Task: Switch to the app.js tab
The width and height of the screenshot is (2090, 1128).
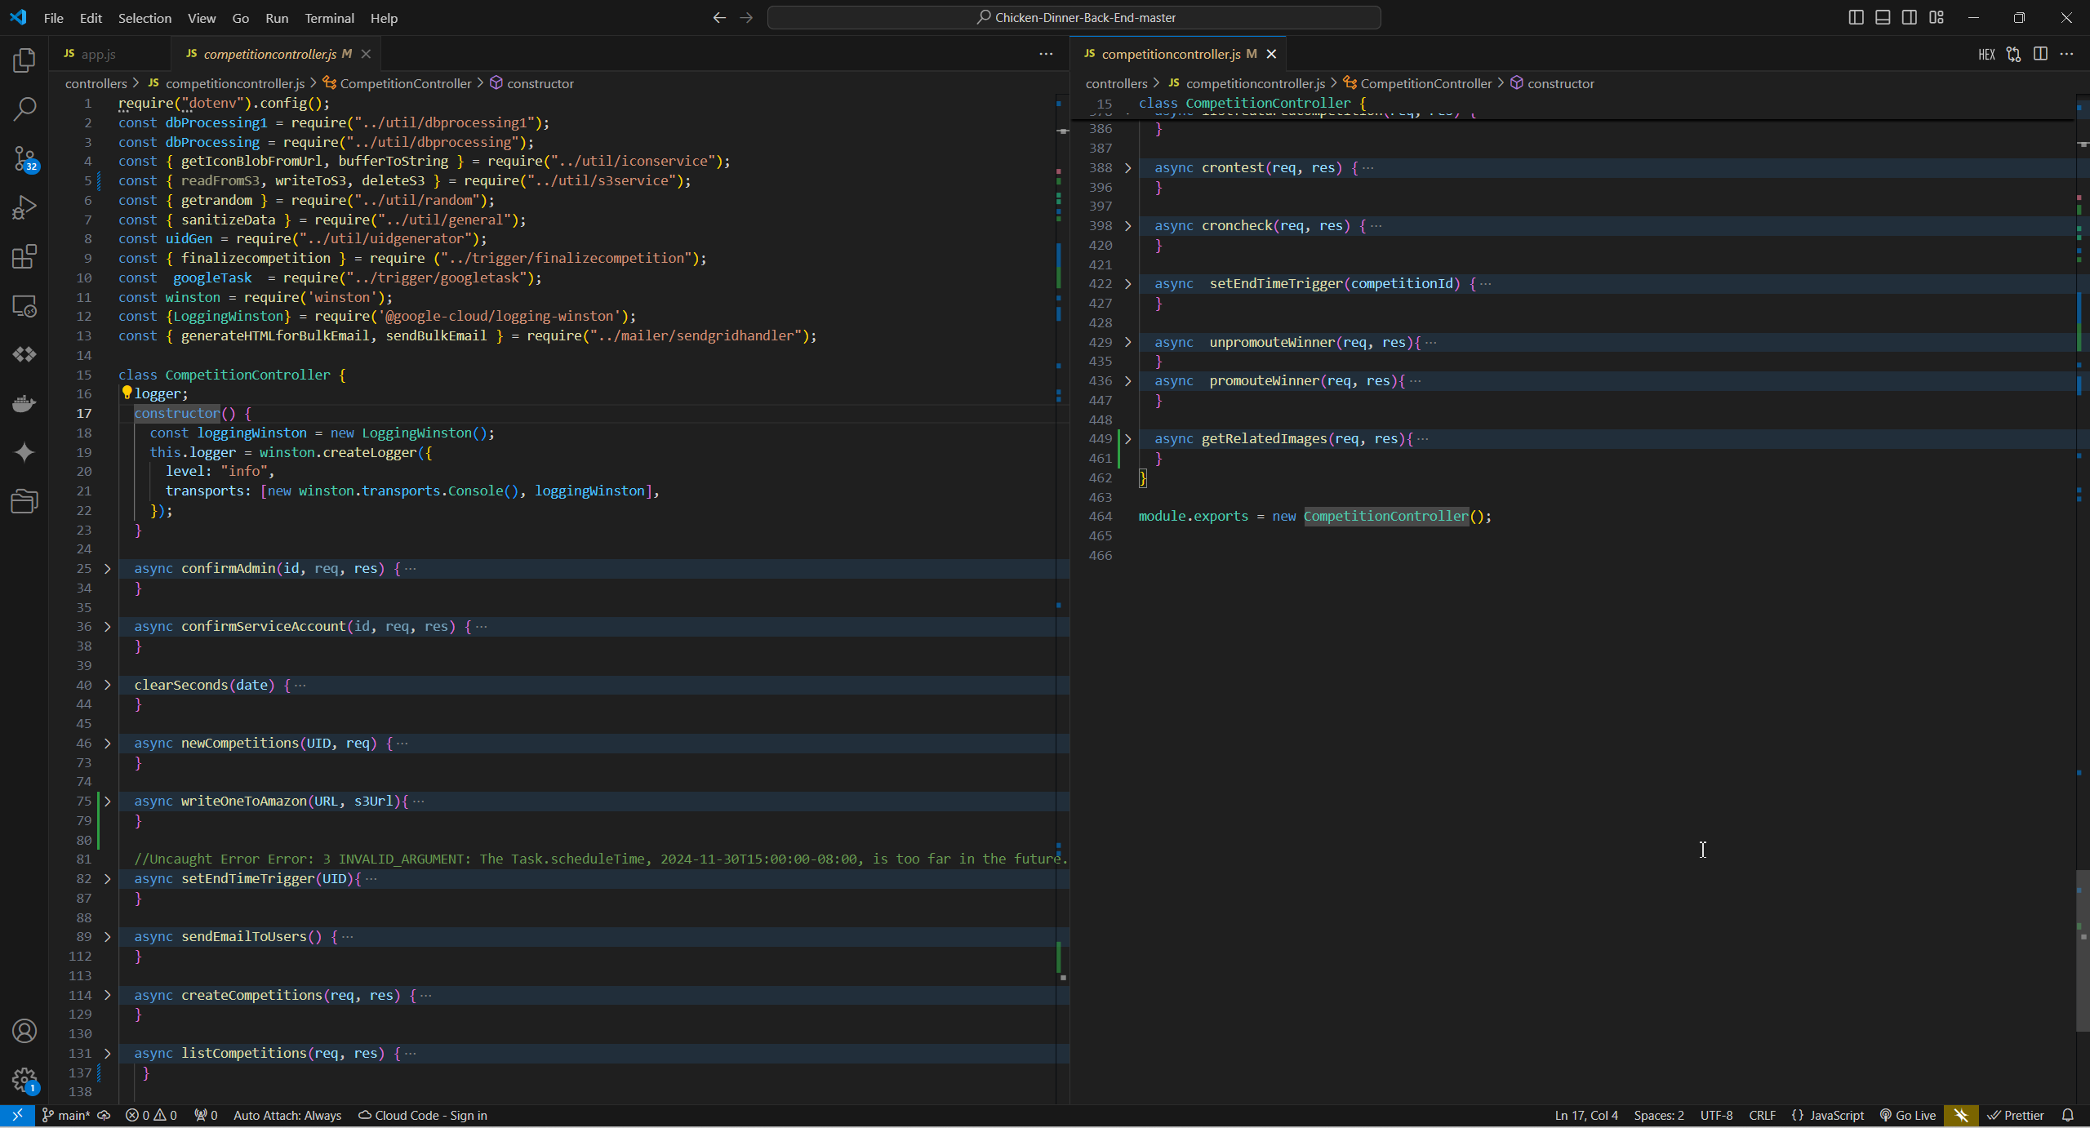Action: (x=98, y=54)
